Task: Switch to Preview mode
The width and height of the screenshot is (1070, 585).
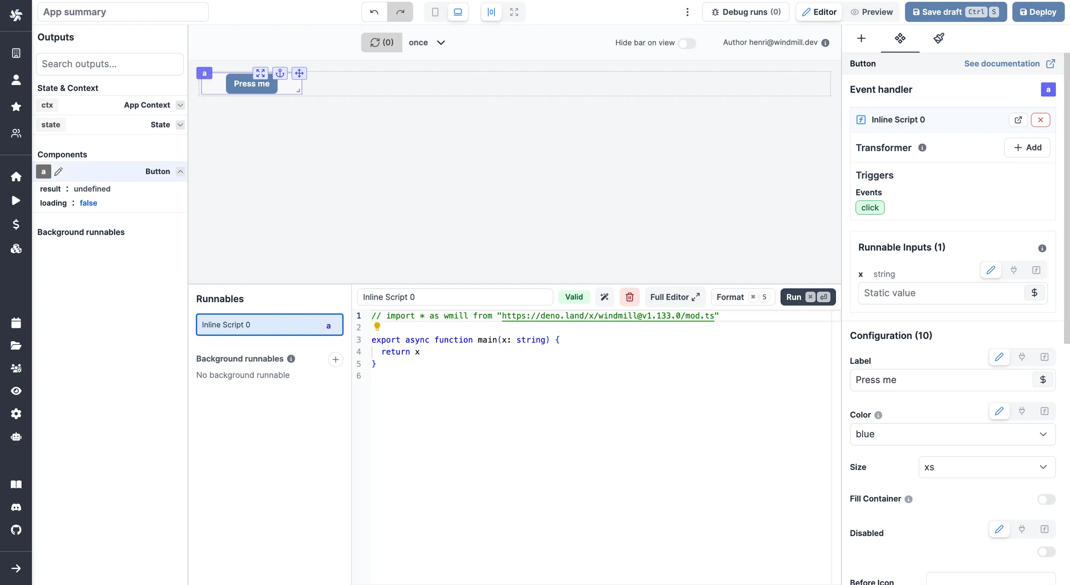Action: click(872, 12)
